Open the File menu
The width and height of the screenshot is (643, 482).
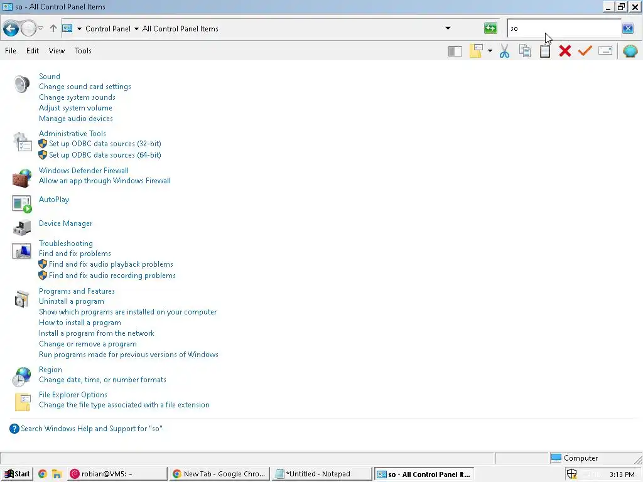11,51
